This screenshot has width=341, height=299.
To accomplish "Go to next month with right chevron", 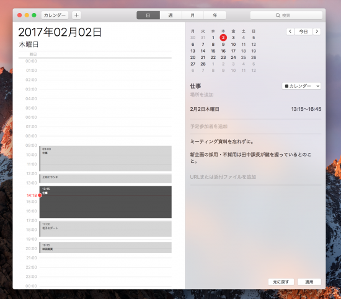I will pyautogui.click(x=317, y=32).
